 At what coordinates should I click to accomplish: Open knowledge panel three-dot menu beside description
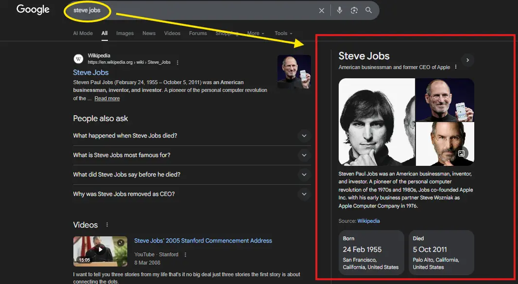click(x=456, y=67)
